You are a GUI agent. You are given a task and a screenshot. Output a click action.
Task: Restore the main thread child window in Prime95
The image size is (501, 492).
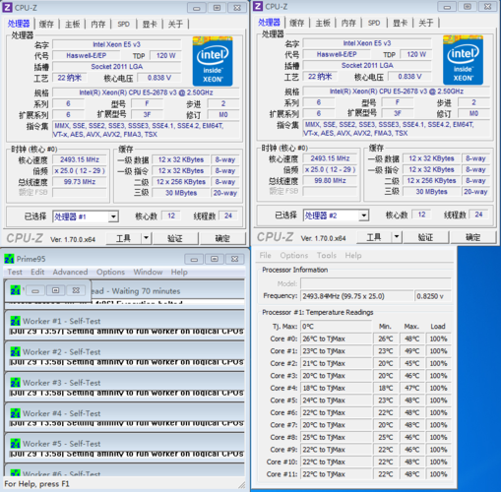tap(55, 290)
